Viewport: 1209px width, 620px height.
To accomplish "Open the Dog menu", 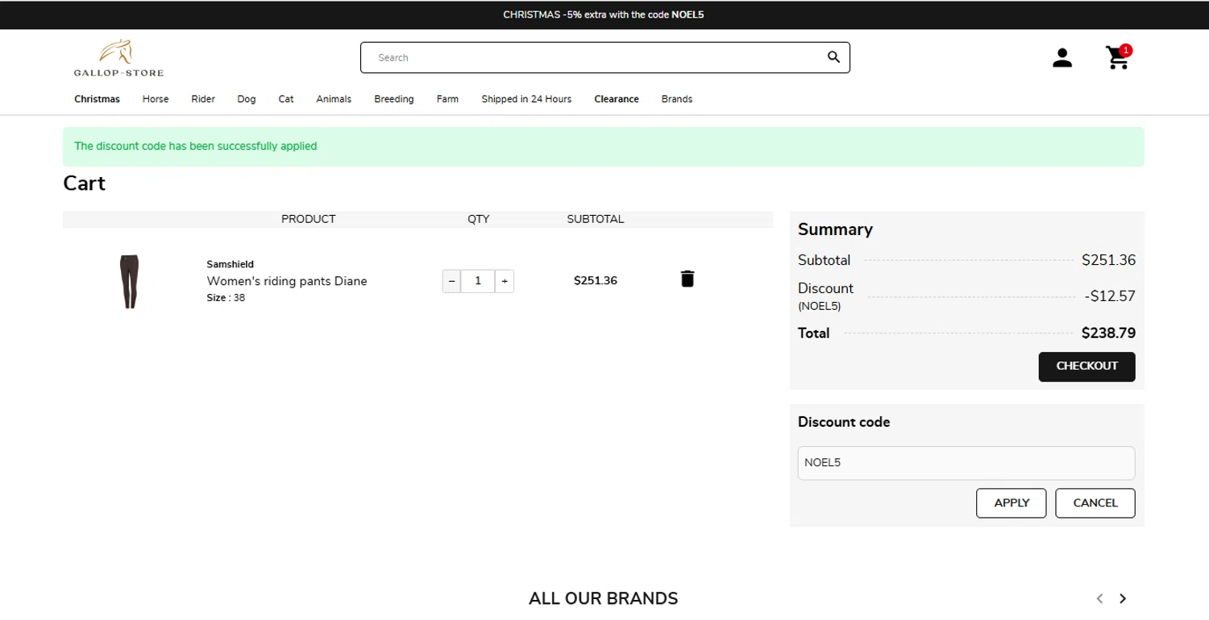I will click(247, 99).
